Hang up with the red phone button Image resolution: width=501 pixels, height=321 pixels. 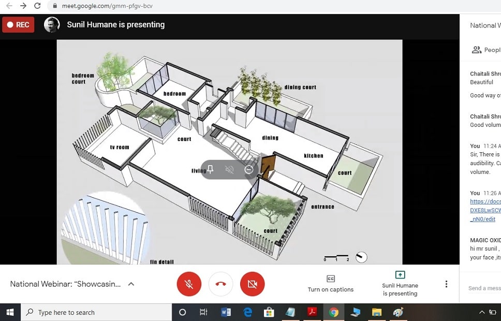221,284
